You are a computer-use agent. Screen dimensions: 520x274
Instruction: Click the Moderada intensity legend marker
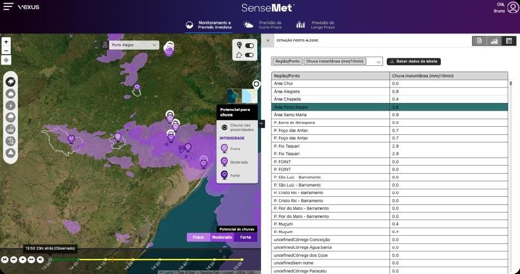click(224, 162)
